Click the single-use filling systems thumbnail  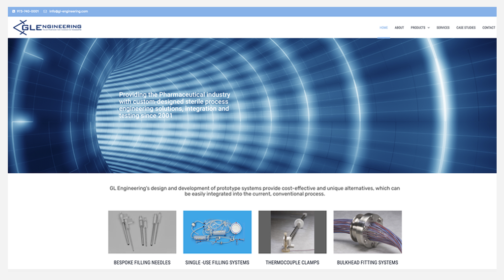(217, 232)
